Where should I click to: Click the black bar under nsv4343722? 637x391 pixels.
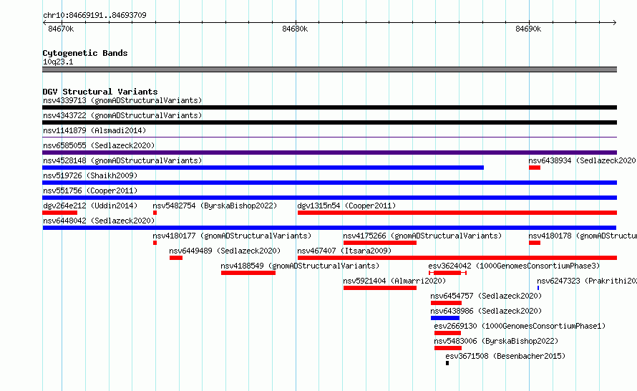click(329, 122)
